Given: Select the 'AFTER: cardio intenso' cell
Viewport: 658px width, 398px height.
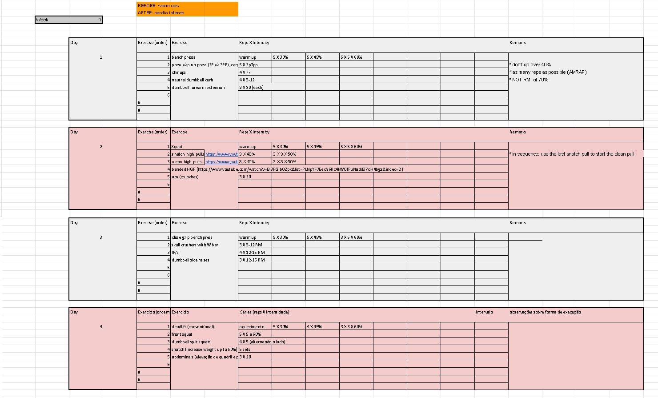Looking at the screenshot, I should pos(187,12).
